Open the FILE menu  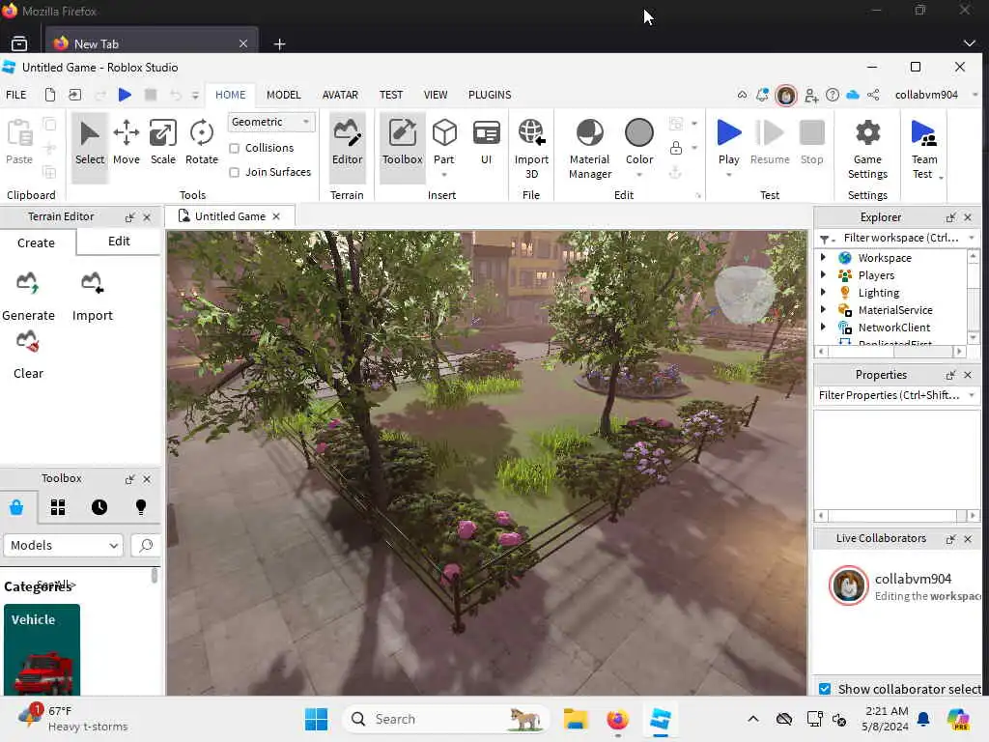pyautogui.click(x=15, y=95)
